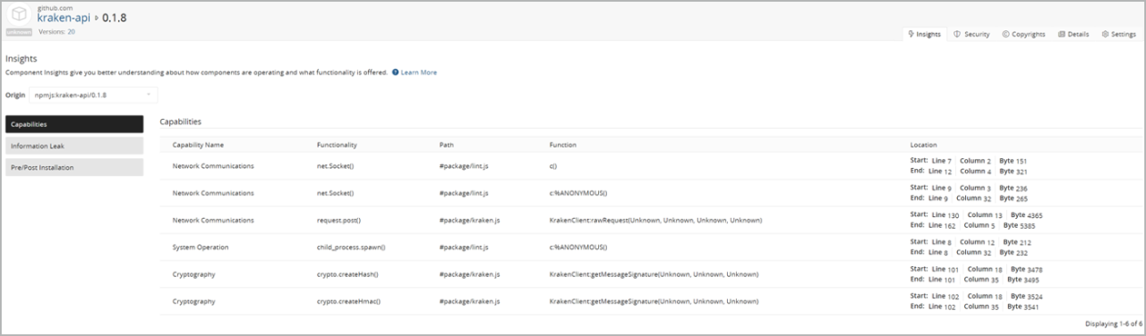Click the Capability Name column header
The image size is (1146, 336).
(x=198, y=144)
